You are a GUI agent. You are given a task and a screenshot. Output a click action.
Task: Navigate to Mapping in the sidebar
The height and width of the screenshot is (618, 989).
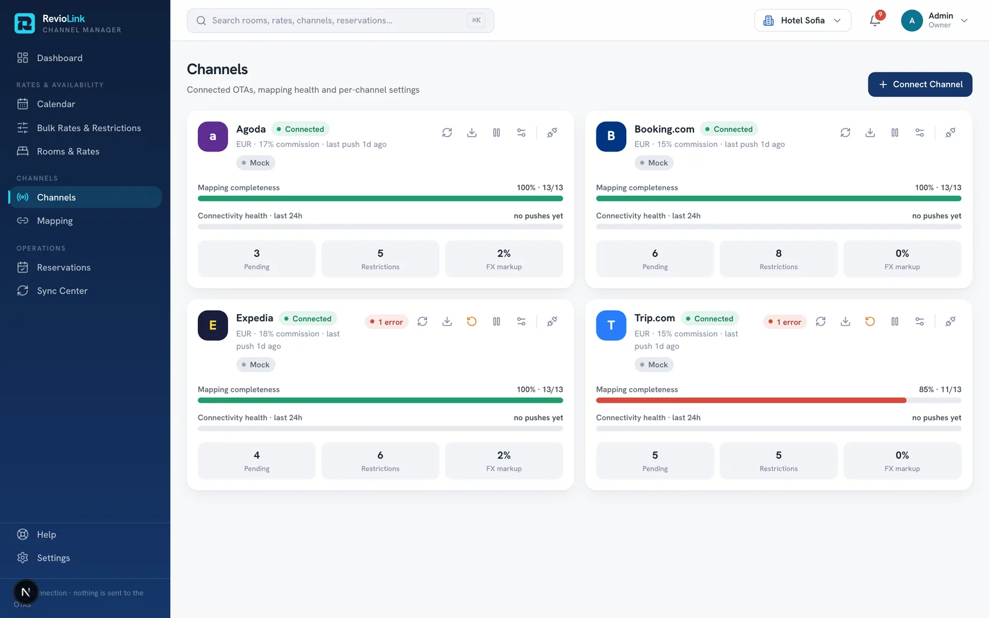(85, 221)
